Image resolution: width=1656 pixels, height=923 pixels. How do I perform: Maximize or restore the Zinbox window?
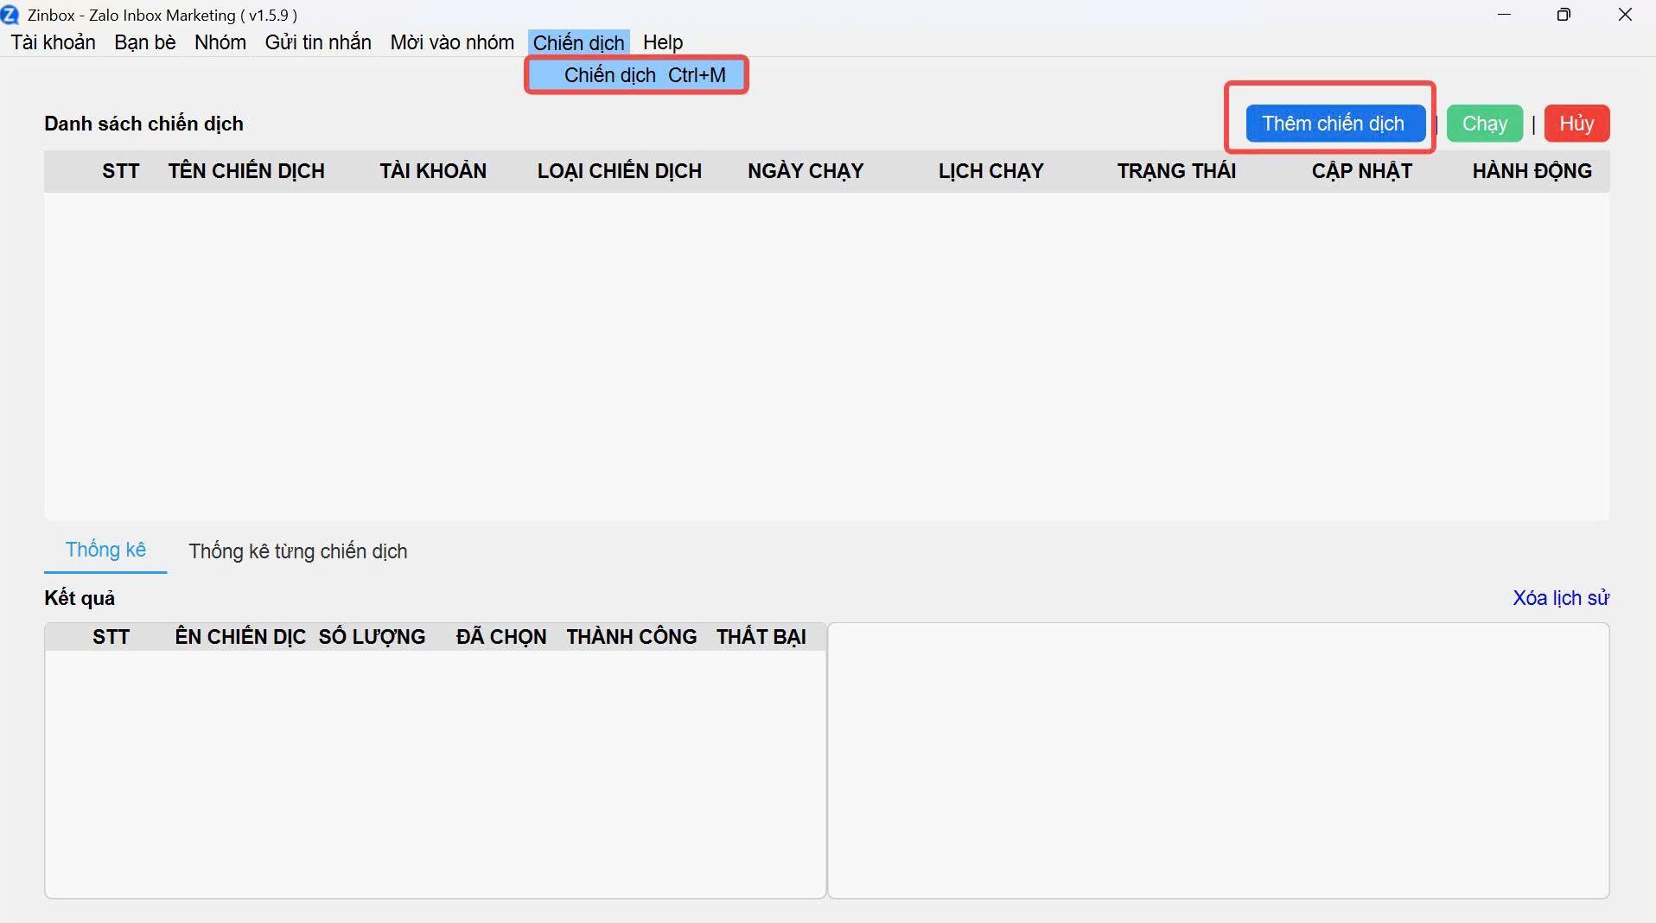1563,15
